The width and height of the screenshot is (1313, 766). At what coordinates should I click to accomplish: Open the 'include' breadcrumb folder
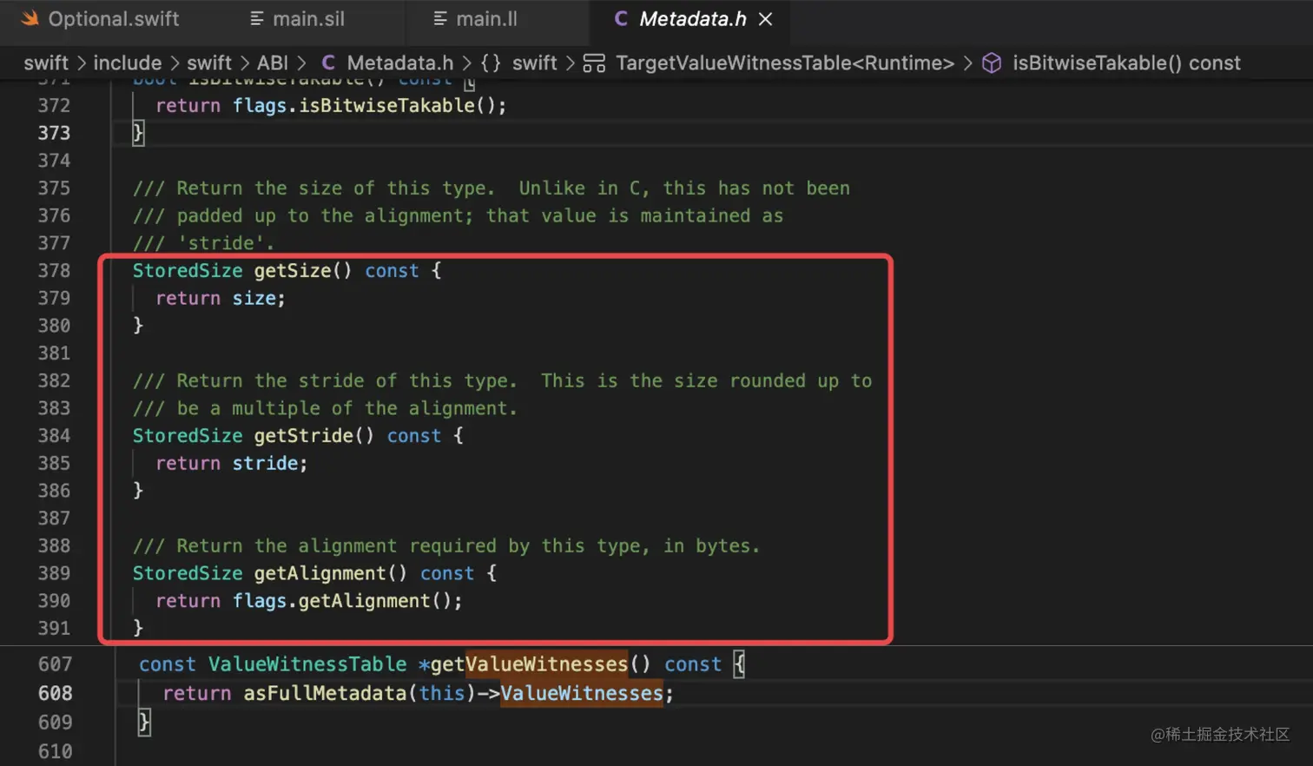[128, 63]
